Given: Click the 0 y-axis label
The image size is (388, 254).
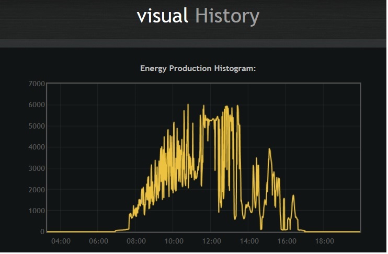Looking at the screenshot, I should (x=42, y=232).
